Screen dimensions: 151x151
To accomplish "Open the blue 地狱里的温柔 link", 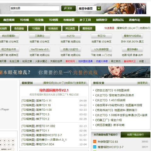I will coord(86,61).
